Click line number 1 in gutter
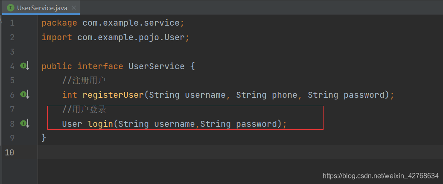This screenshot has height=184, width=443. (12, 23)
